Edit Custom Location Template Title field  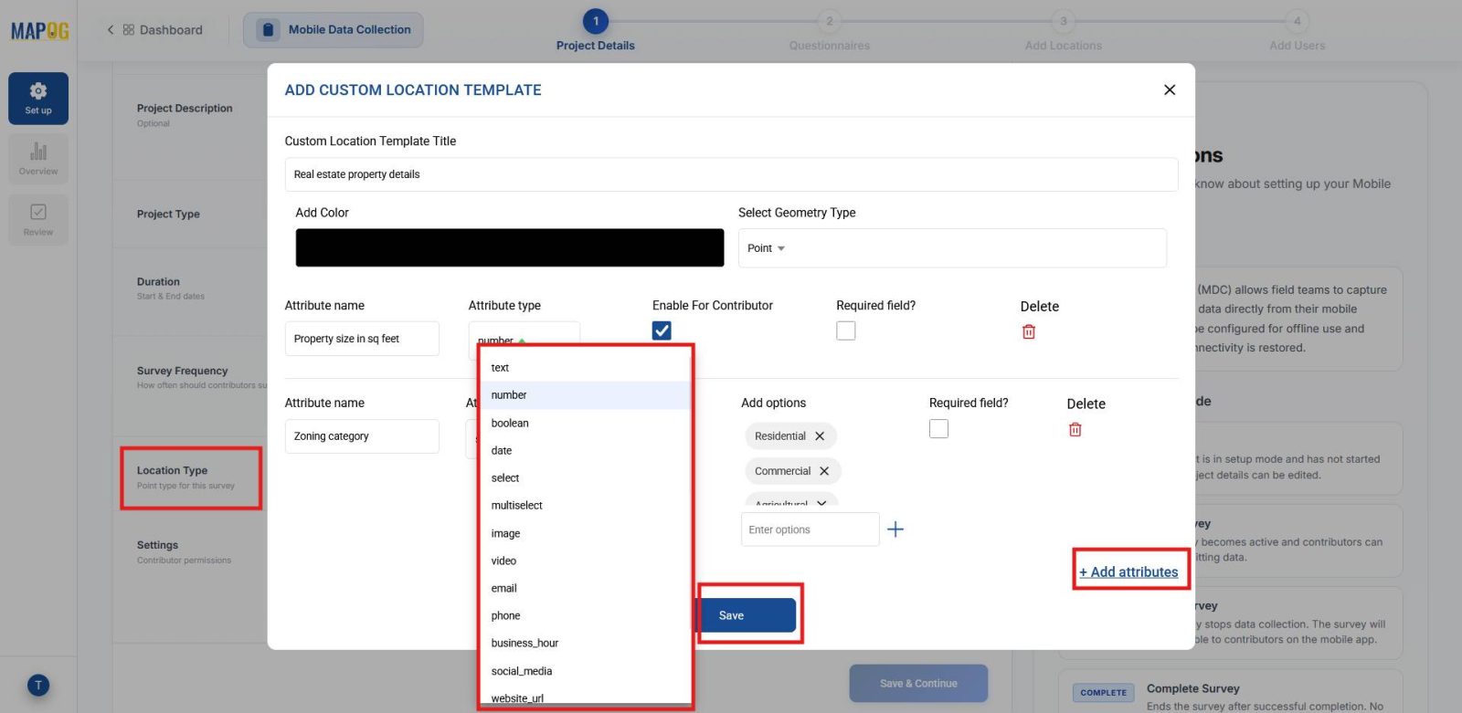[x=731, y=174]
